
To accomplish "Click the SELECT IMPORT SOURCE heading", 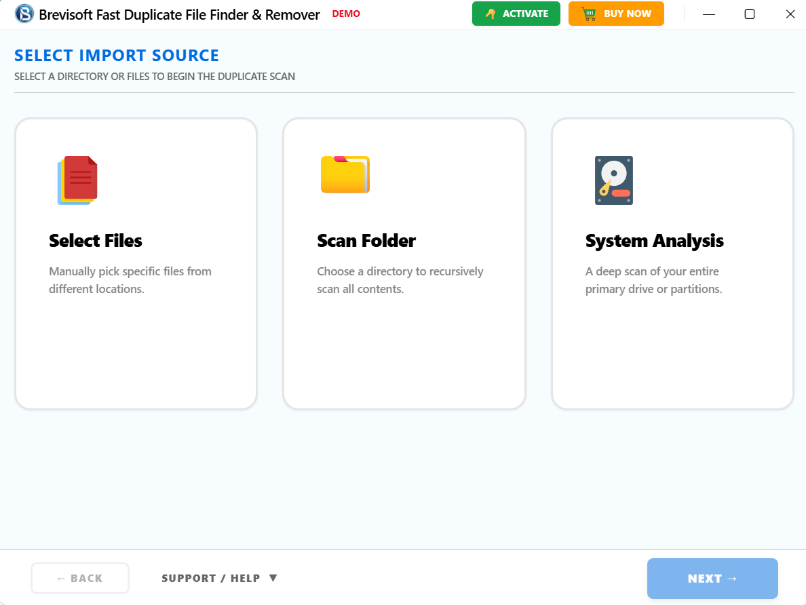I will pos(116,55).
